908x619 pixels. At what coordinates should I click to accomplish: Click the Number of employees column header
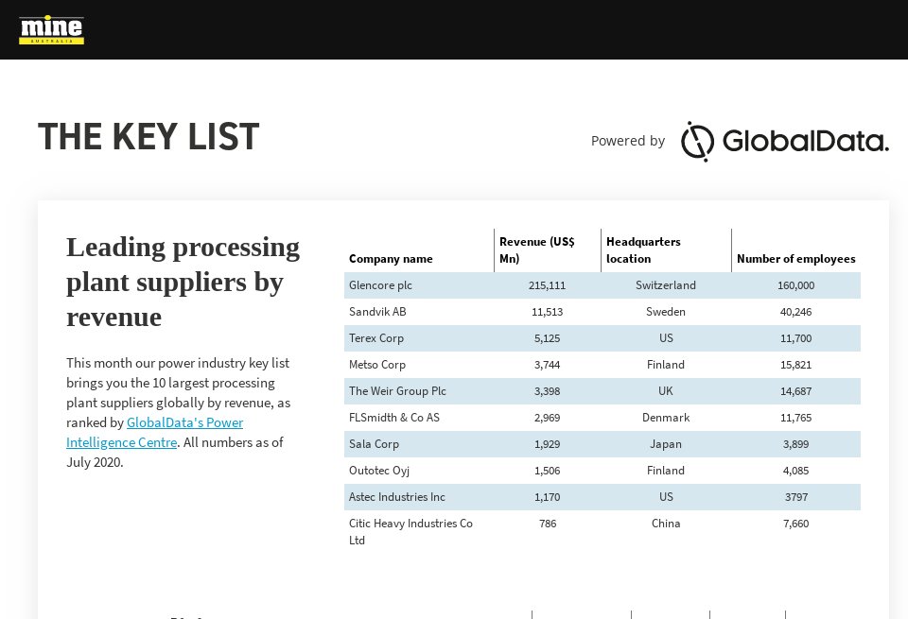click(x=794, y=259)
